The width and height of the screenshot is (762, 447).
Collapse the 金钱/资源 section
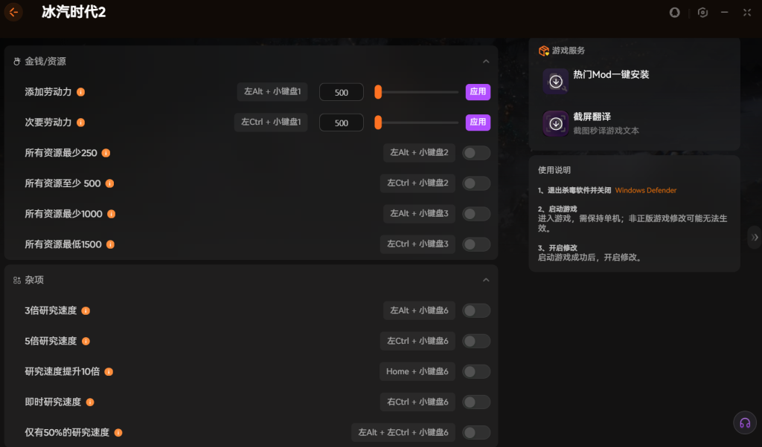486,62
